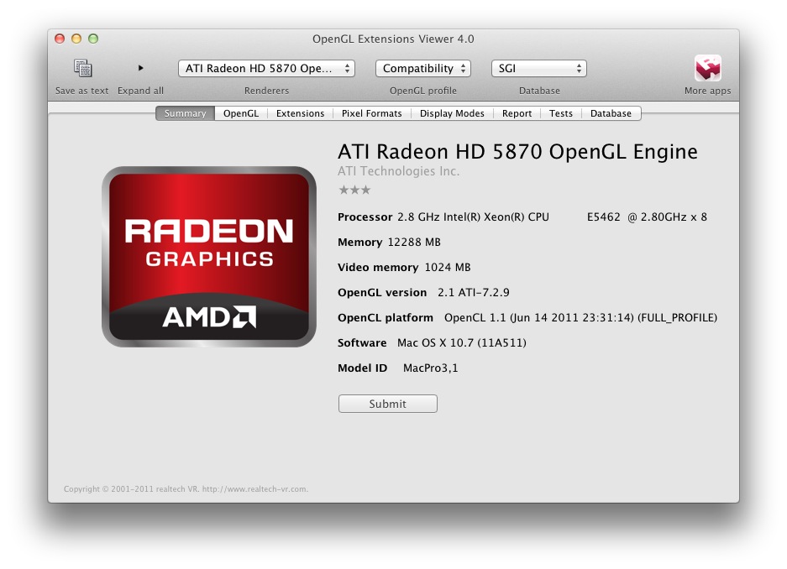Click the ATI Technologies Inc. vendor text
This screenshot has height=569, width=787.
tap(398, 171)
